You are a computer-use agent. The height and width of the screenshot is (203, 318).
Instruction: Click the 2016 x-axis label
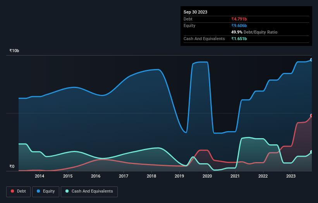96,176
